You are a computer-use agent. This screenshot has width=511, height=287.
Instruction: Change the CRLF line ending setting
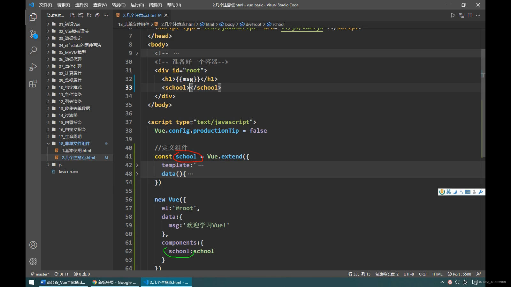click(x=423, y=274)
